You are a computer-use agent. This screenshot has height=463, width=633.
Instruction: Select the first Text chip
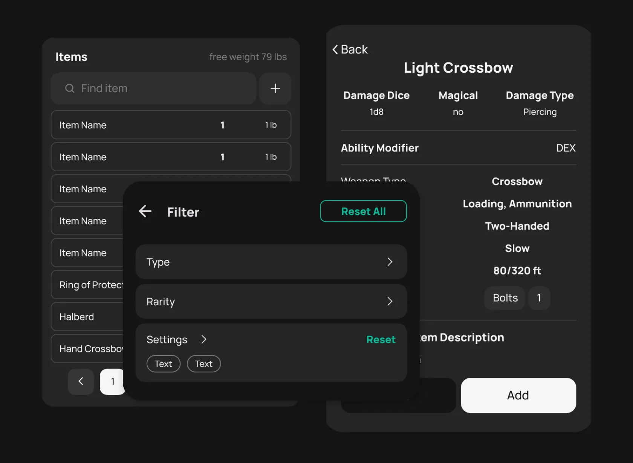pos(163,364)
